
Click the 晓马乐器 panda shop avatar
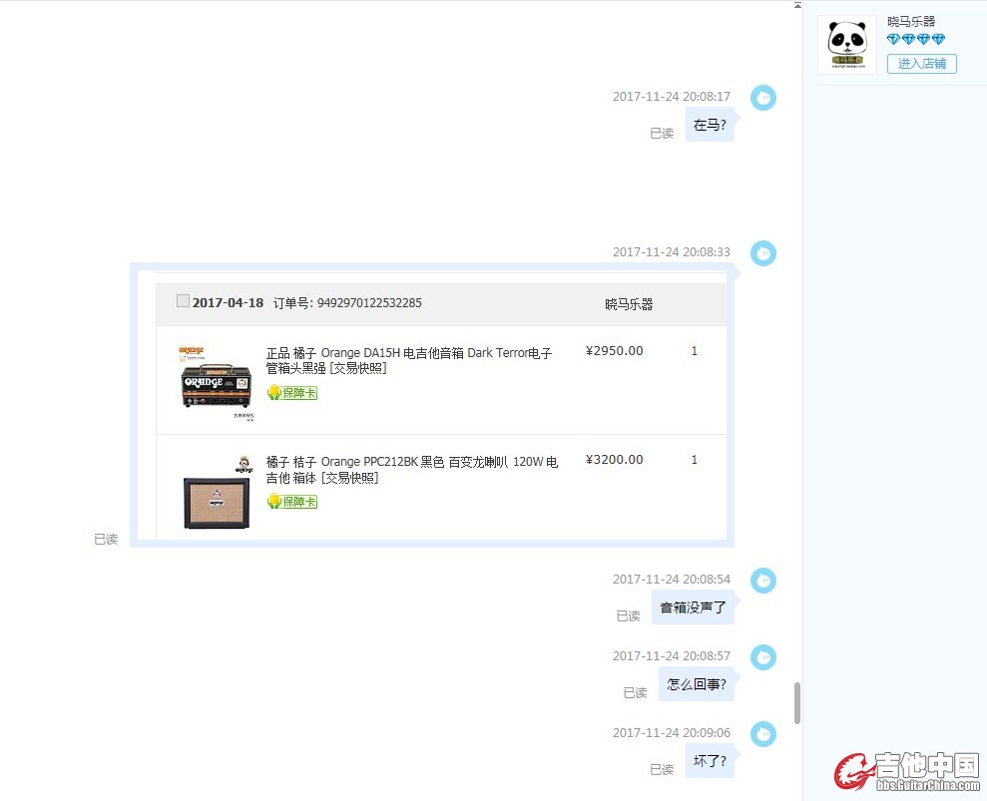(x=846, y=45)
